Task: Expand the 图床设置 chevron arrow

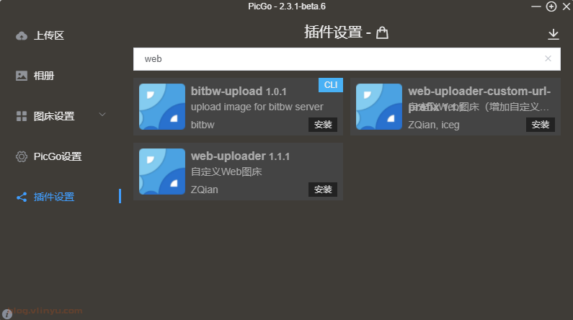Action: point(102,115)
